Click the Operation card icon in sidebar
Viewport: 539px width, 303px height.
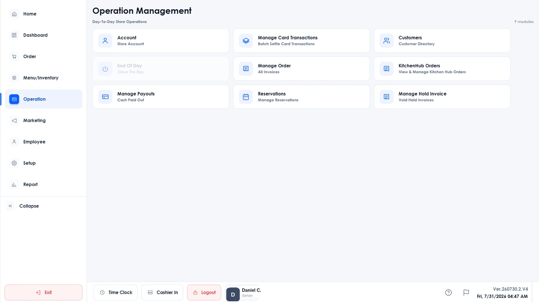click(14, 99)
